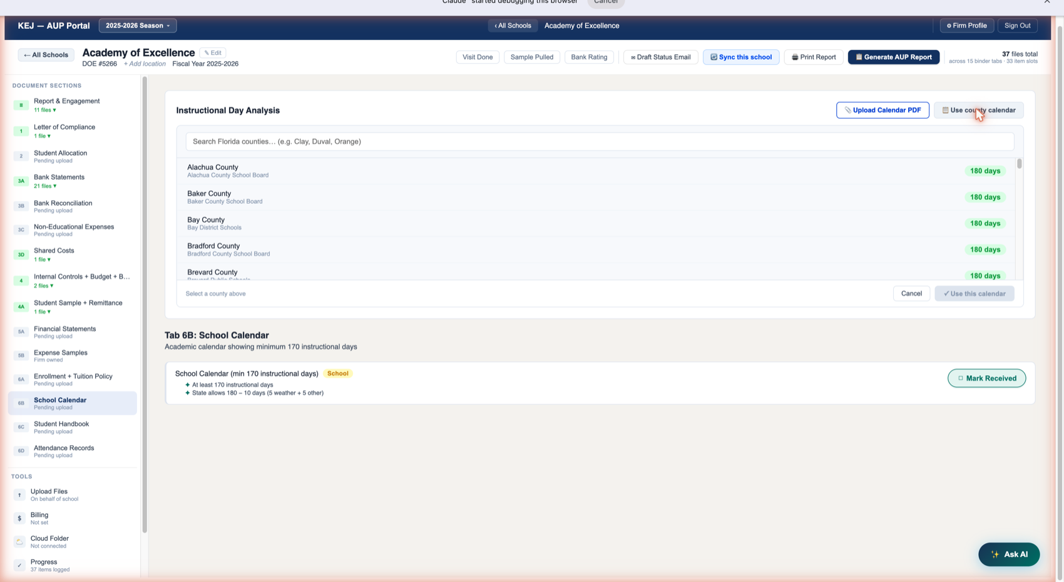Screen dimensions: 1064x582
Task: Click All Schools breadcrumb in top navy bar
Action: coord(513,26)
